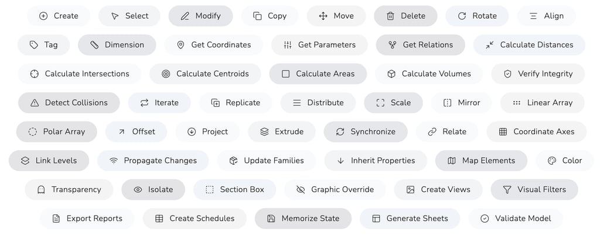Viewport: 600px width, 239px height.
Task: Toggle the Graphic Override hidden-eye chip
Action: point(335,189)
